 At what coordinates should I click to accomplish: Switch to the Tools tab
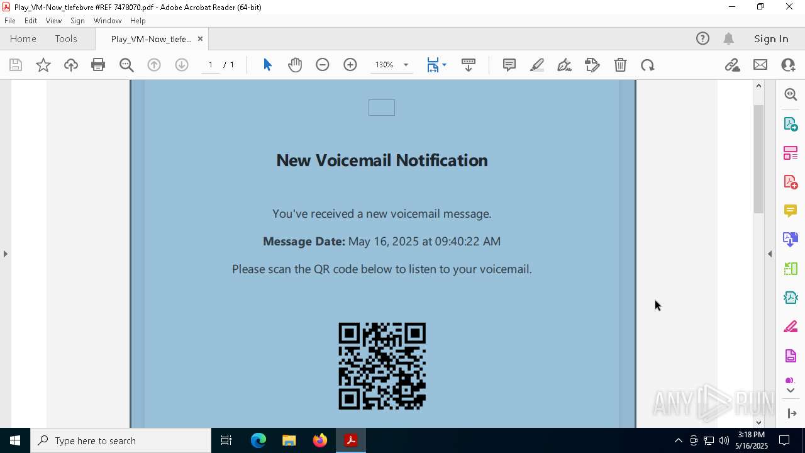click(66, 38)
